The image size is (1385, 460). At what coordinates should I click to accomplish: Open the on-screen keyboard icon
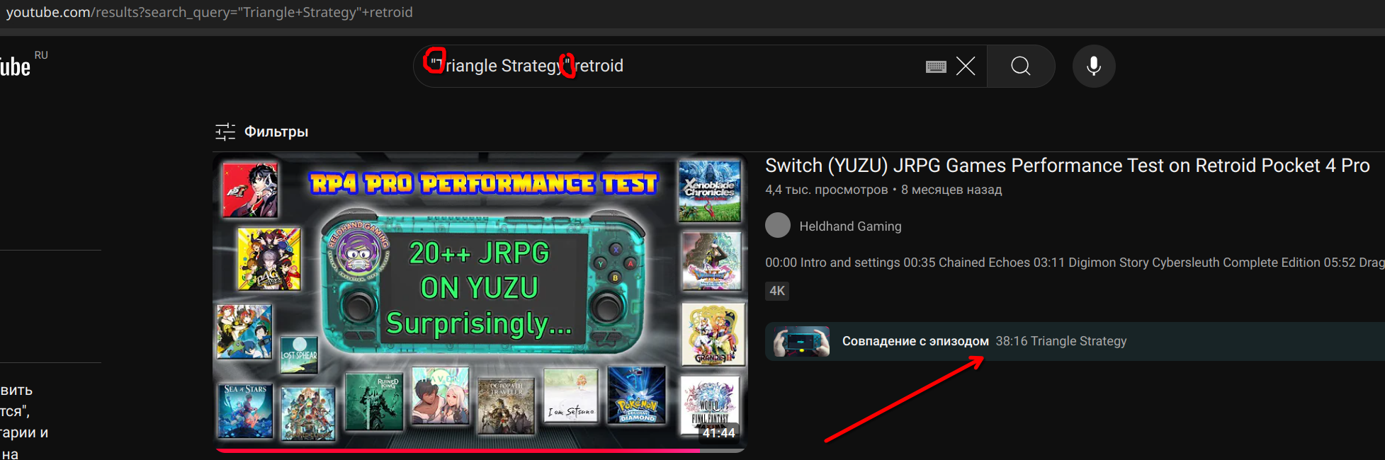pos(936,67)
